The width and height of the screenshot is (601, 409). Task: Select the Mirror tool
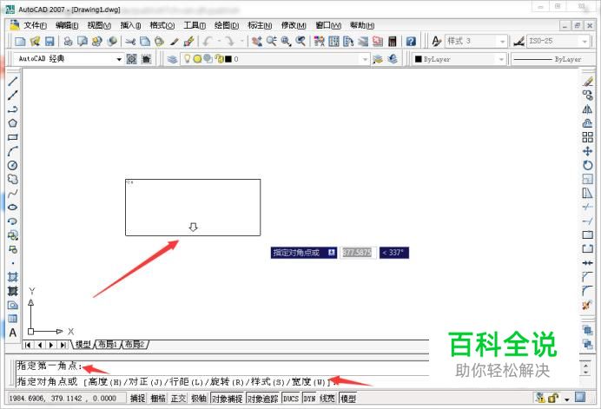coord(588,109)
